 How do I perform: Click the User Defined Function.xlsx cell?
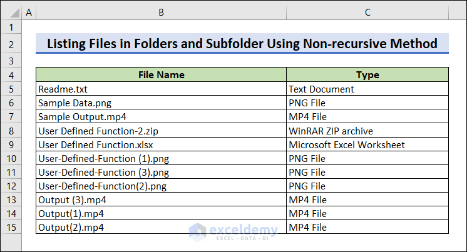click(x=161, y=144)
